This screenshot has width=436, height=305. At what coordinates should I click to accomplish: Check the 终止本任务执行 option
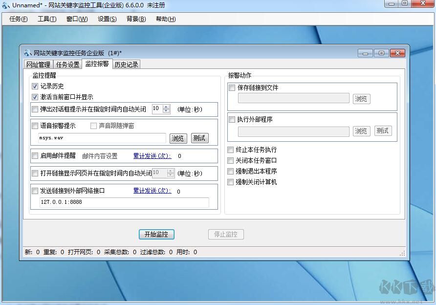pos(230,150)
